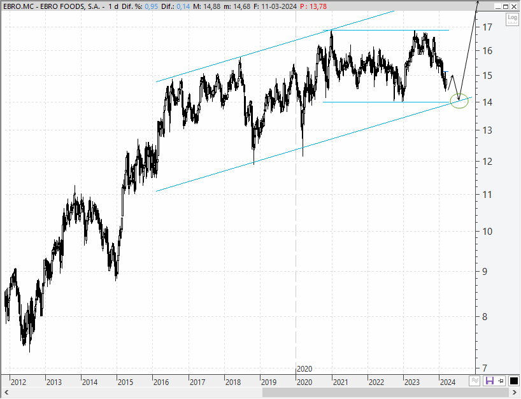
Task: Click the 8 price axis label
Action: 485,317
